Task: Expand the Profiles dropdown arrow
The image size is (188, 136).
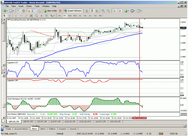Action: click(13, 11)
